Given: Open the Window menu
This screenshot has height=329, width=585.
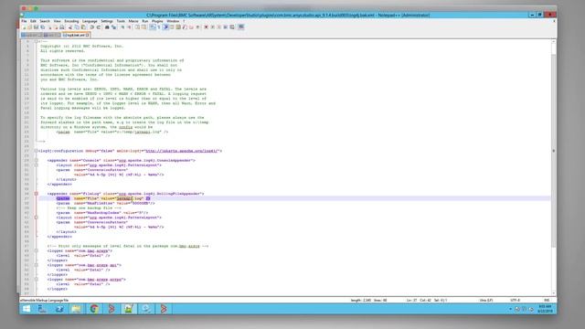Looking at the screenshot, I should [x=173, y=21].
